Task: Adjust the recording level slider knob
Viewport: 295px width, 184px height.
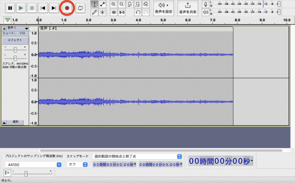Action: pos(279,4)
